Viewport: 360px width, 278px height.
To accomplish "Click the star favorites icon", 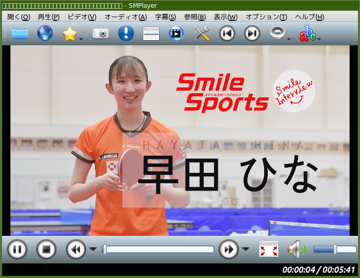I will pos(70,33).
